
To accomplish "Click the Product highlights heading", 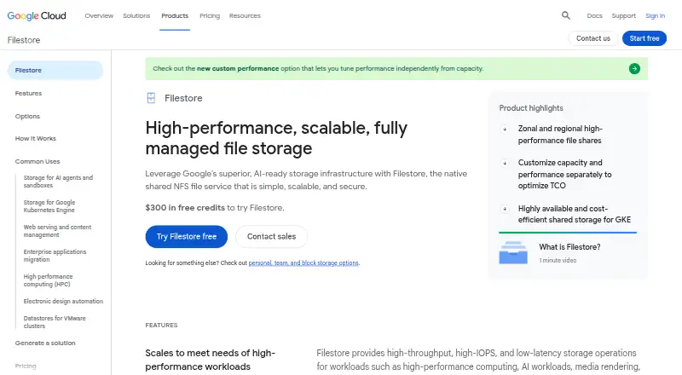I will 531,108.
